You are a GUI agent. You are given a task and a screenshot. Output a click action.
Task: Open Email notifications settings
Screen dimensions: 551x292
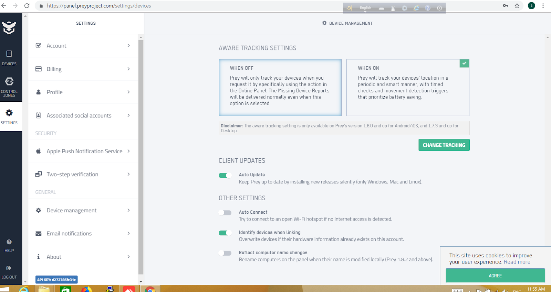(83, 234)
